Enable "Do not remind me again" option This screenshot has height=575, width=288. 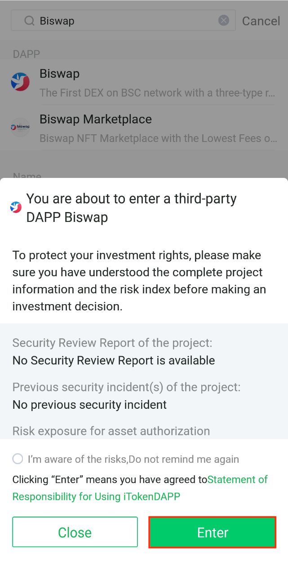pos(18,459)
